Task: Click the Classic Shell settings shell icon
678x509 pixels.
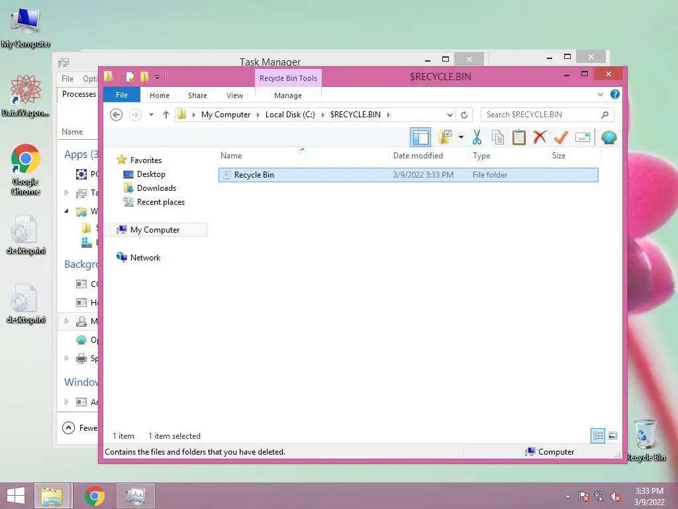Action: pos(609,138)
